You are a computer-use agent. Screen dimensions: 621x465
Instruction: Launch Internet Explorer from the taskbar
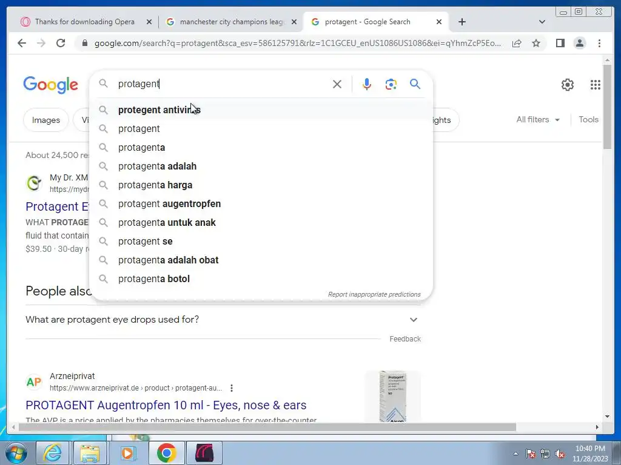coord(53,453)
